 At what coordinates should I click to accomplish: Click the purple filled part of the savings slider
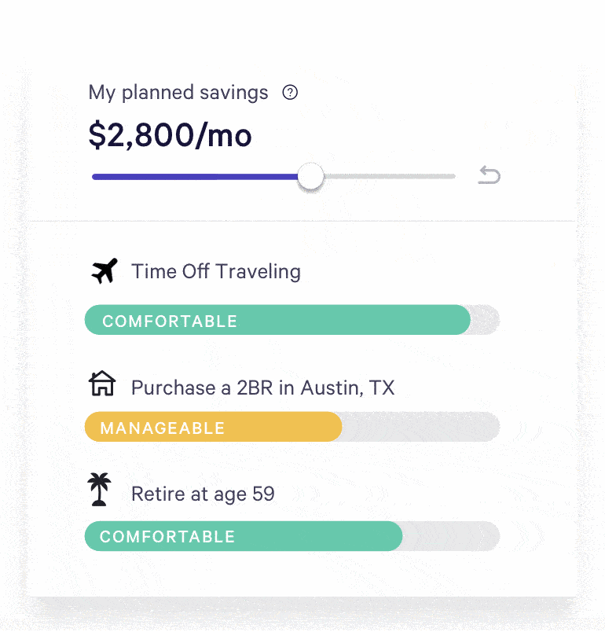(x=195, y=177)
